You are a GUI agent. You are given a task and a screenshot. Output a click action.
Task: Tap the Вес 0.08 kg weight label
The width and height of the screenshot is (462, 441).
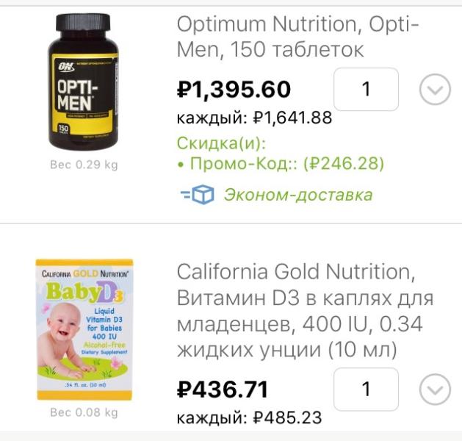click(x=84, y=412)
